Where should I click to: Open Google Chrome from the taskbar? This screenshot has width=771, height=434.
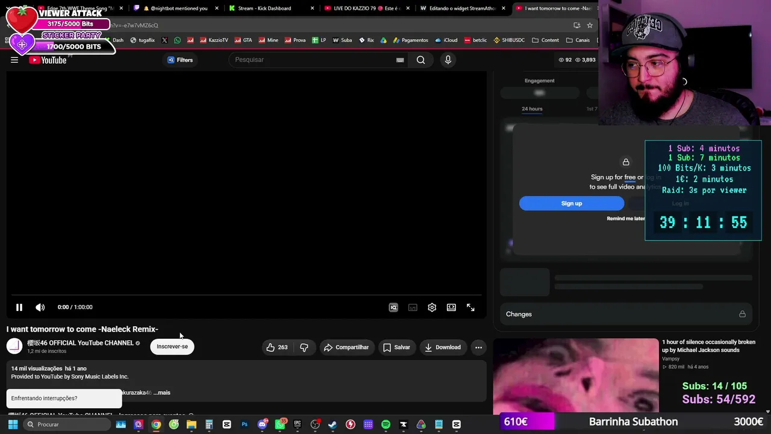pyautogui.click(x=156, y=424)
